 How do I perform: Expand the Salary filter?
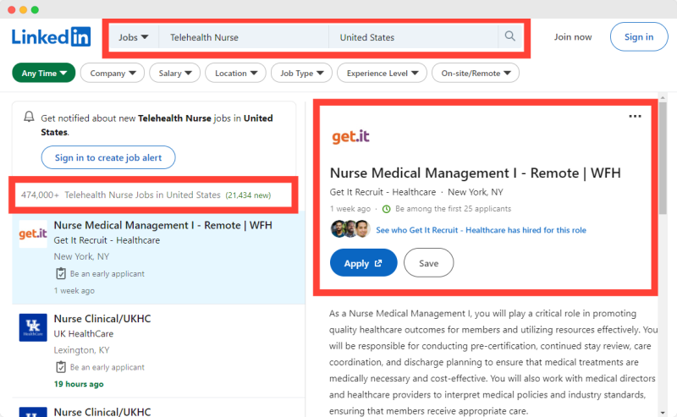tap(175, 73)
